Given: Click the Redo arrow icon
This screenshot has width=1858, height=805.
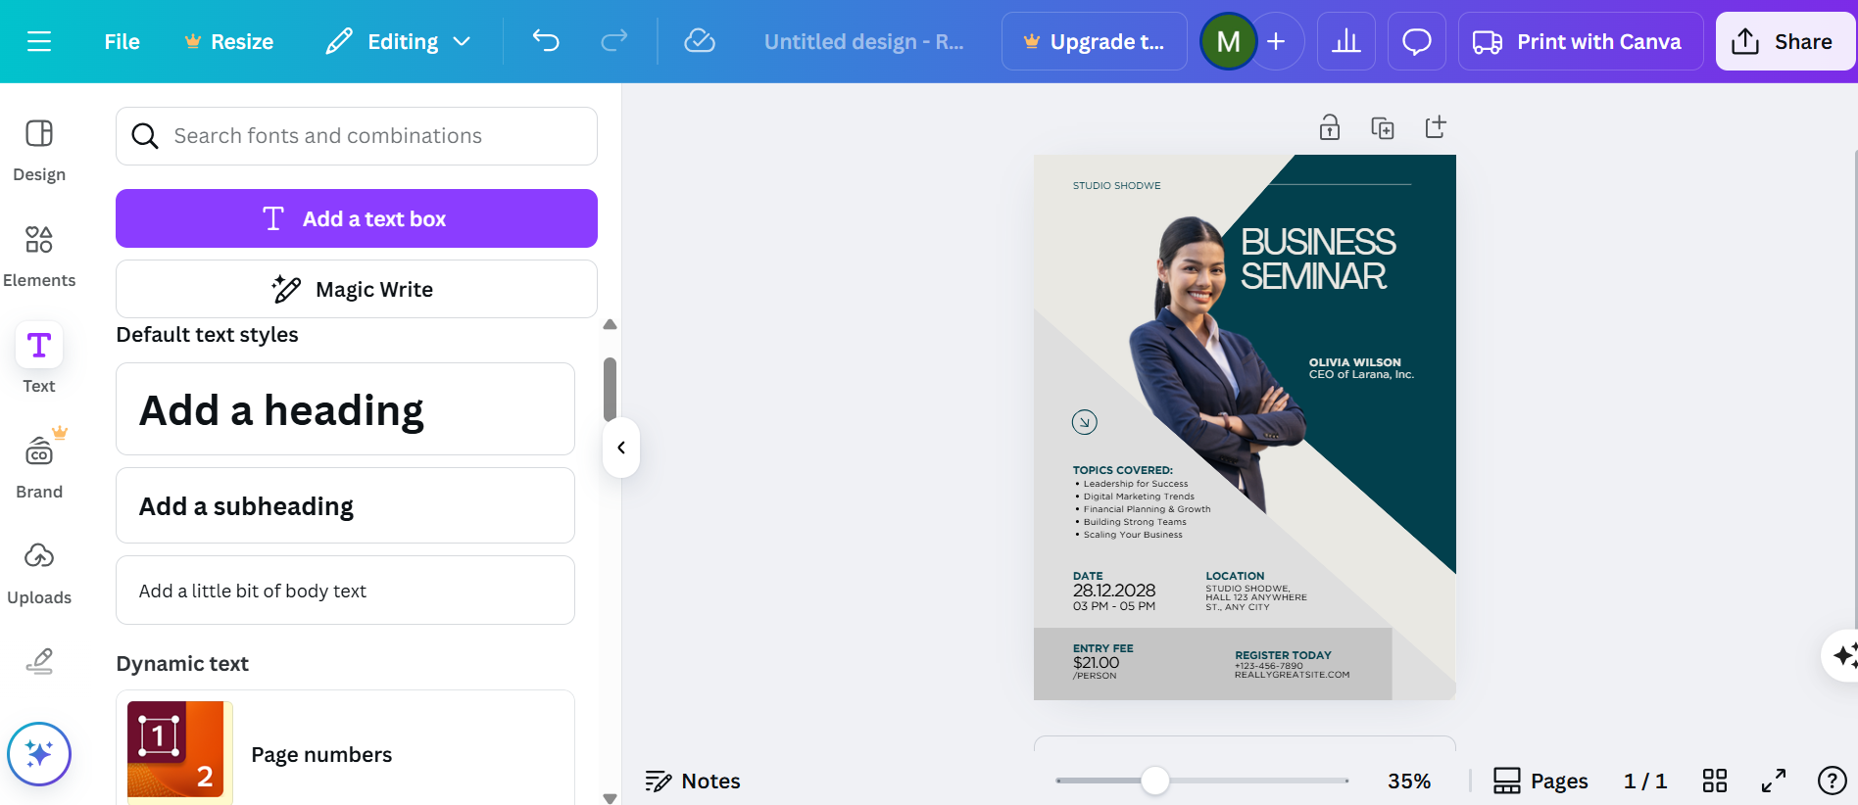Looking at the screenshot, I should (x=614, y=41).
